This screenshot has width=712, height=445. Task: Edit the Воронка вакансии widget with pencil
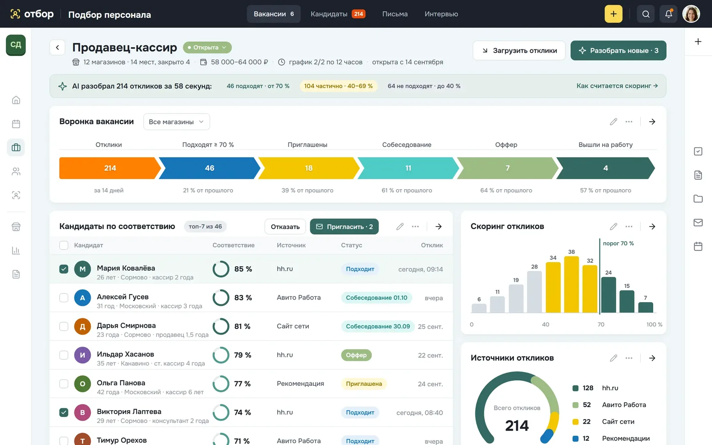tap(614, 121)
